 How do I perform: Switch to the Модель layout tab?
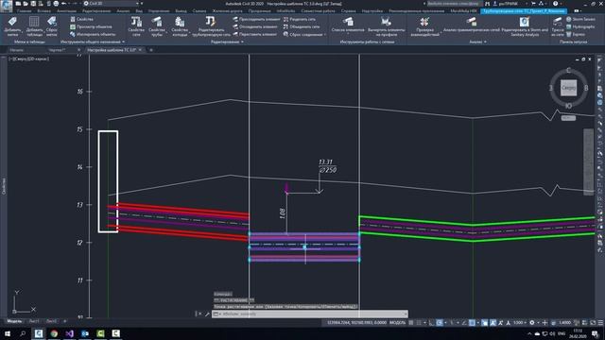point(14,321)
